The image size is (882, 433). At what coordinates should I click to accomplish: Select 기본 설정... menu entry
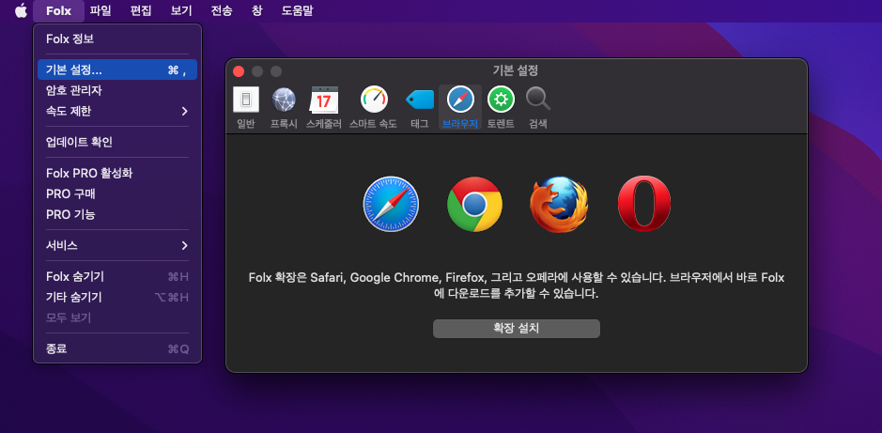point(117,70)
